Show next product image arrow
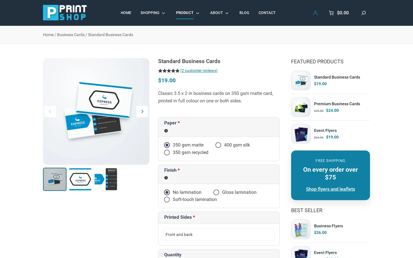The width and height of the screenshot is (413, 258). coord(142,111)
